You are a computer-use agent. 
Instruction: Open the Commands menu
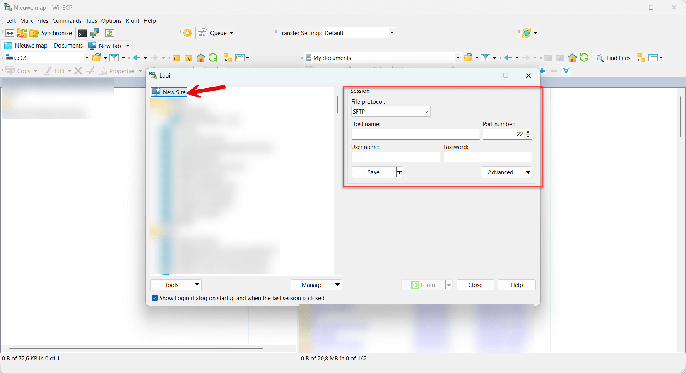(x=67, y=20)
